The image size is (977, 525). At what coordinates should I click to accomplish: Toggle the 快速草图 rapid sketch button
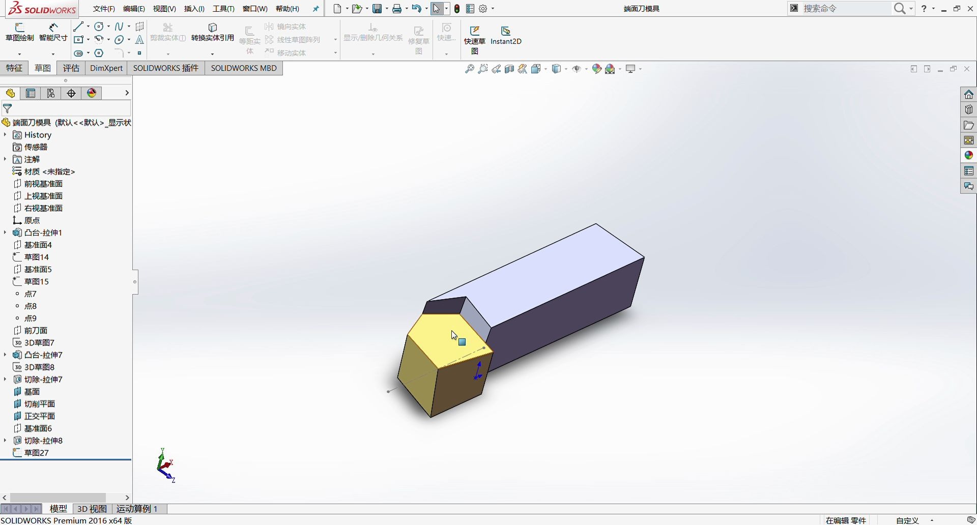tap(475, 40)
